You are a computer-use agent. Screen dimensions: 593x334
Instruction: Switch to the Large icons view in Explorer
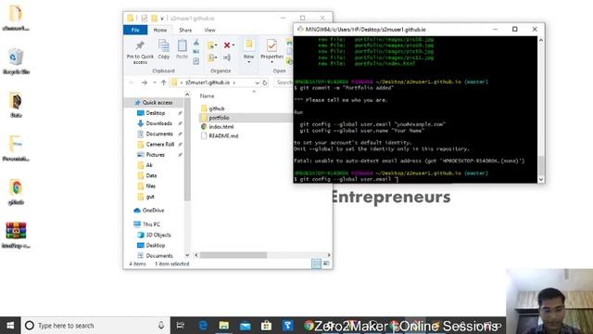326,263
